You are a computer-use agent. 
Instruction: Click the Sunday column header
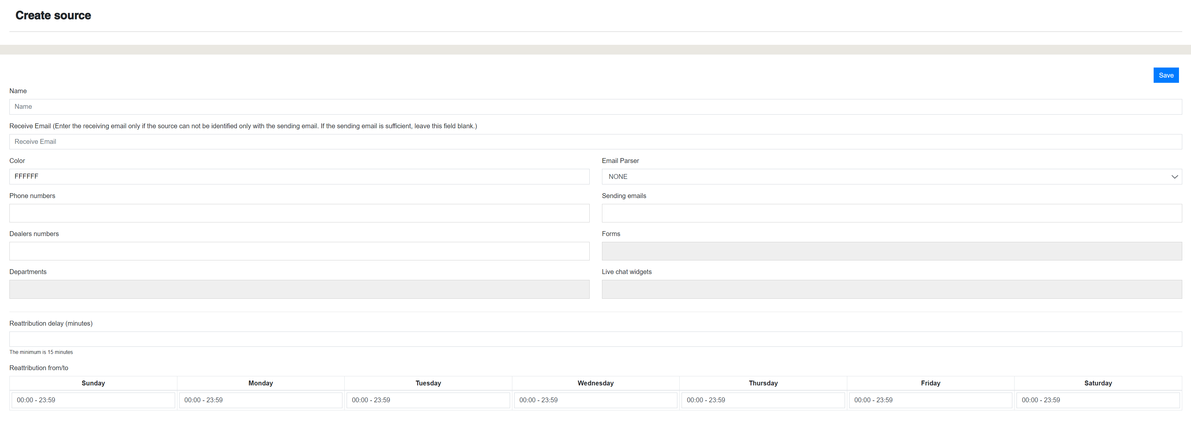pyautogui.click(x=93, y=383)
